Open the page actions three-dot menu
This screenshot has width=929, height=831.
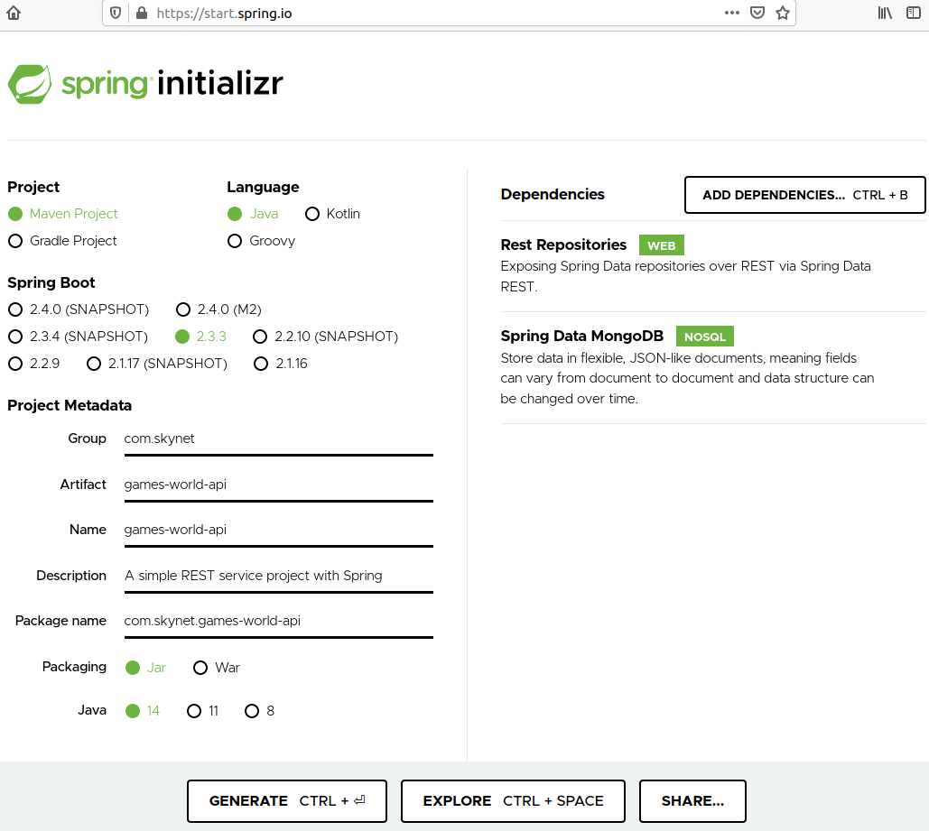coord(732,13)
